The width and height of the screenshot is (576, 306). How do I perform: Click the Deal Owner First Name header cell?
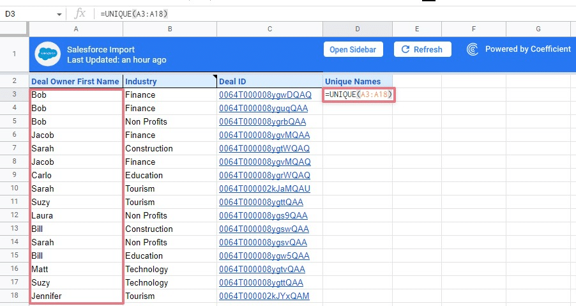pos(75,81)
